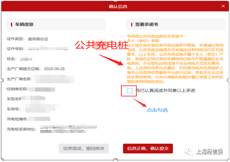This screenshot has height=162, width=230.
Task: Click the 生产厂商提交日期 label
Action: tap(24, 69)
